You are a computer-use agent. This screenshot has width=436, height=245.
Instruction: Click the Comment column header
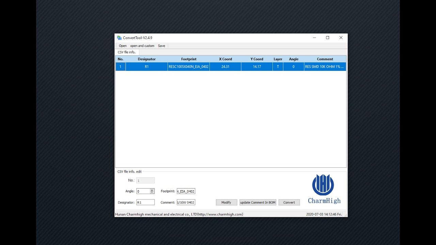[325, 59]
